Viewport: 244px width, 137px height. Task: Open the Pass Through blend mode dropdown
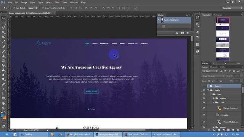(x=213, y=76)
